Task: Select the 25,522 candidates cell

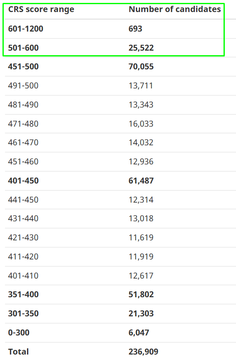Action: (141, 48)
